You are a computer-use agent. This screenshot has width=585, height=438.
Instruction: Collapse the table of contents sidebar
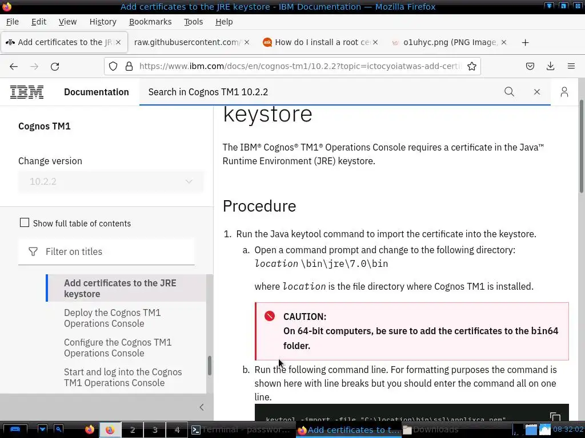pos(202,407)
